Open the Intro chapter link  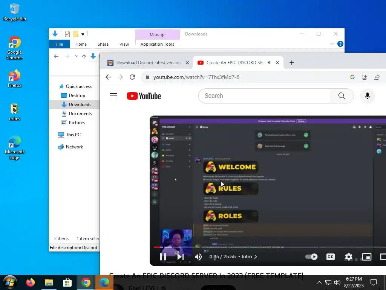[x=250, y=257]
